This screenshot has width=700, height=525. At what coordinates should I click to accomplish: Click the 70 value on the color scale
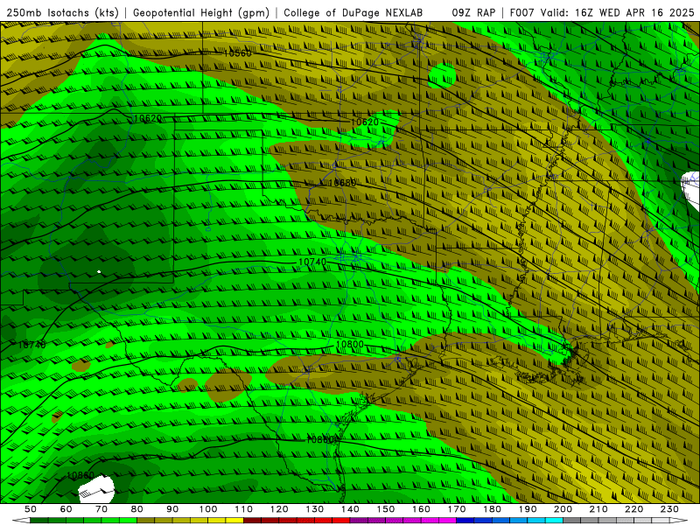(x=101, y=509)
